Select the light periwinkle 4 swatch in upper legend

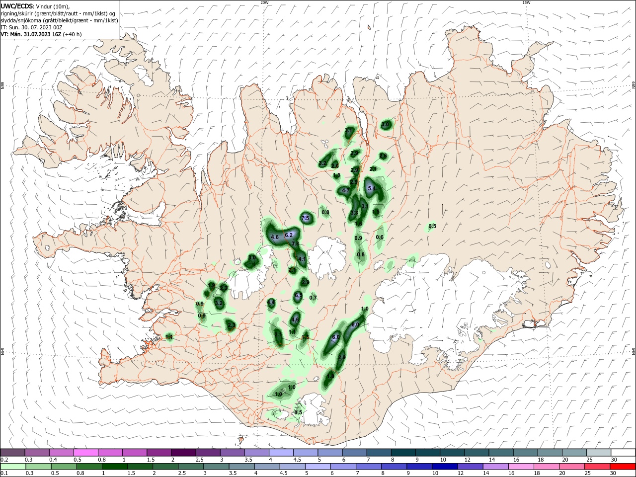pos(281,452)
